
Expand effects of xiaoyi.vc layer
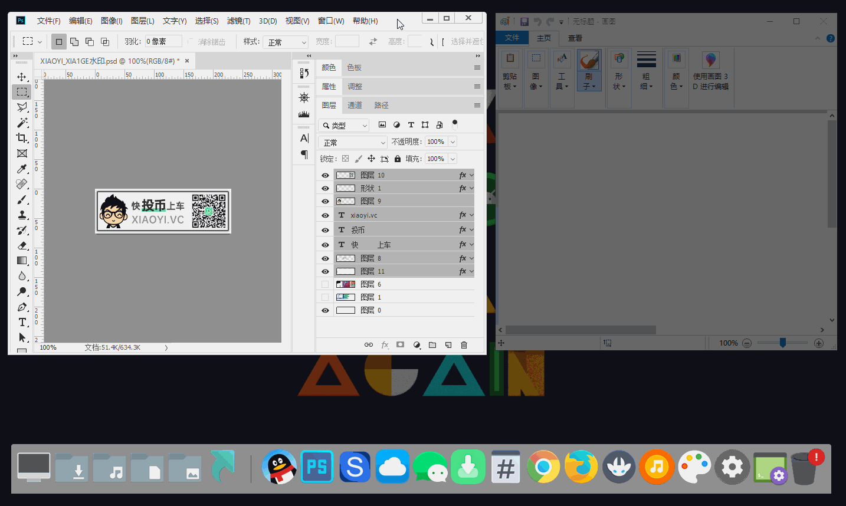coord(471,215)
